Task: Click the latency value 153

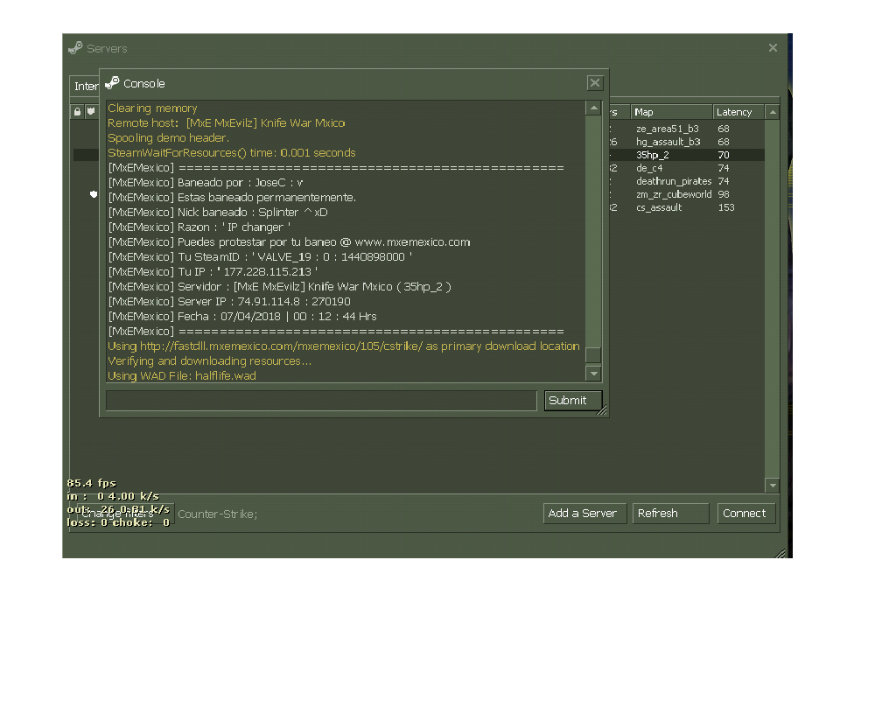Action: click(726, 207)
